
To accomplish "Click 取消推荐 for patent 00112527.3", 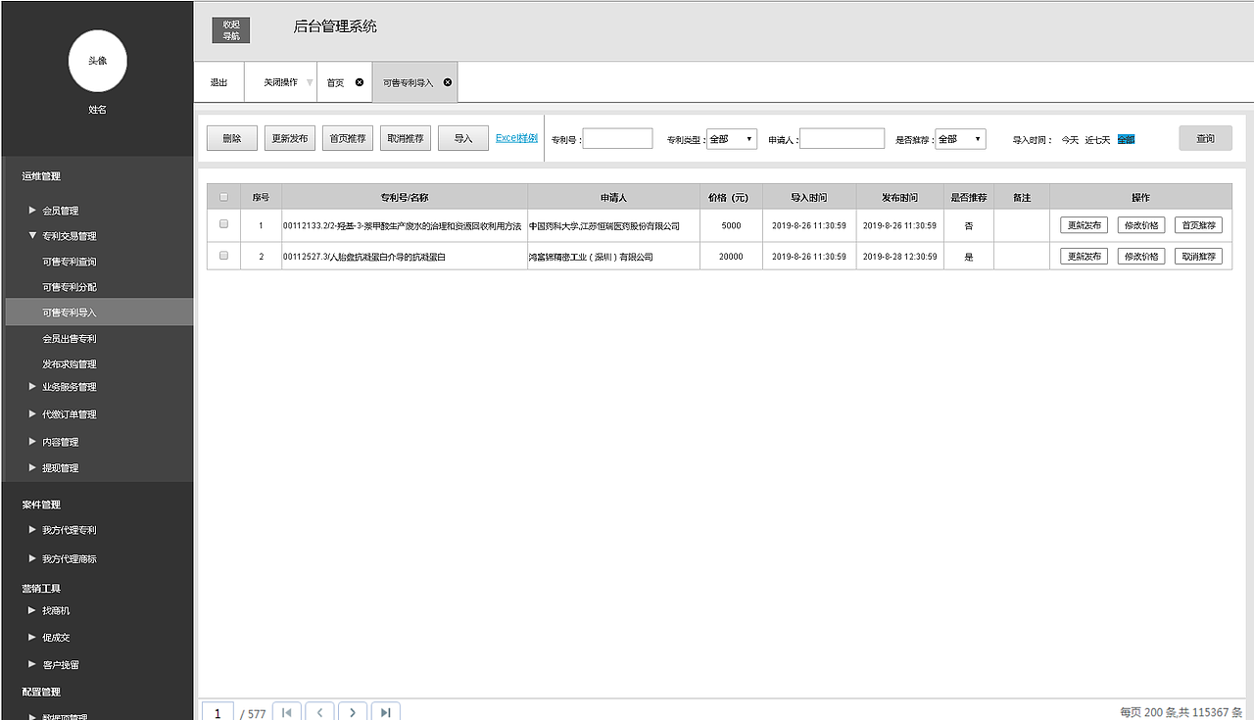I will pyautogui.click(x=1198, y=257).
